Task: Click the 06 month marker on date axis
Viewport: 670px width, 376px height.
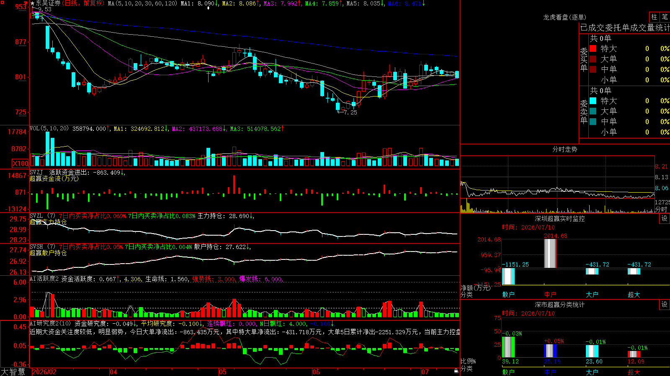Action: 316,372
